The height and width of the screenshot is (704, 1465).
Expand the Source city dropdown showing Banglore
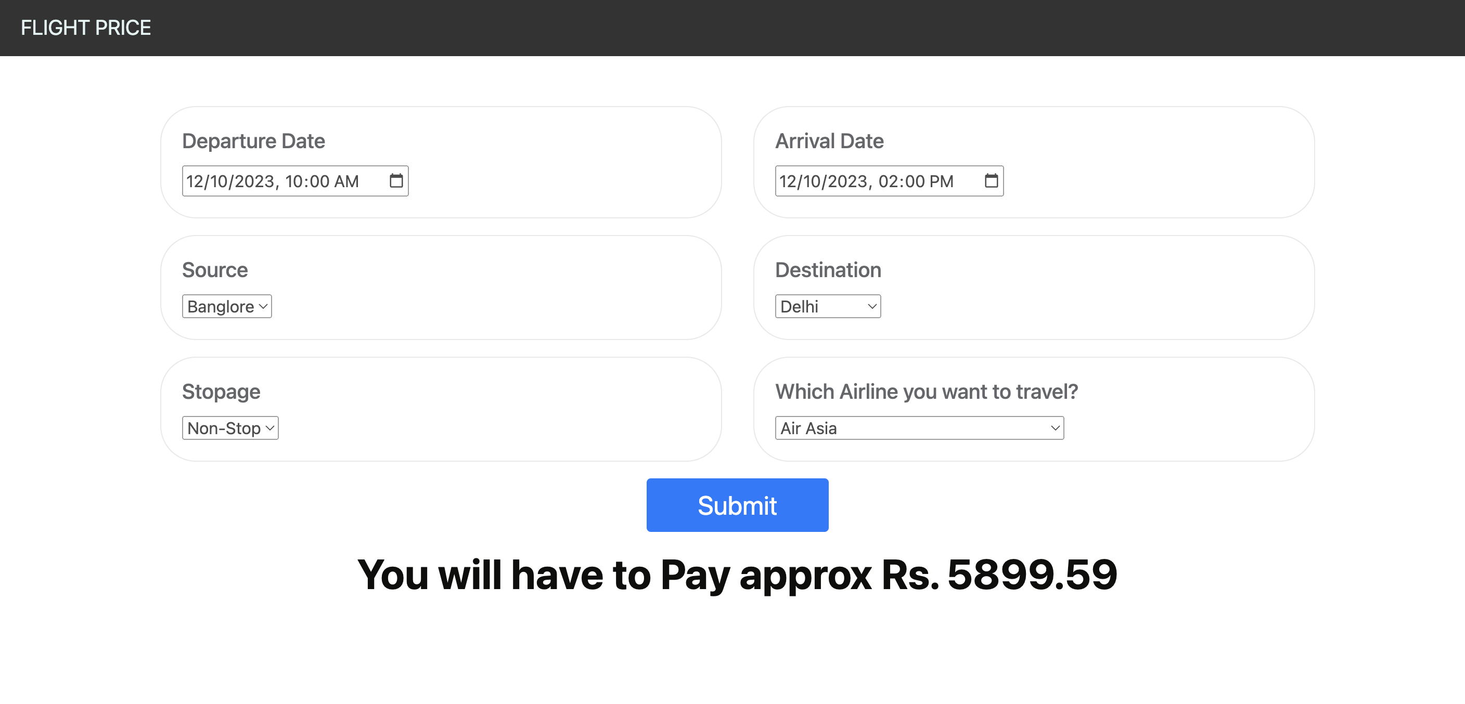tap(226, 306)
